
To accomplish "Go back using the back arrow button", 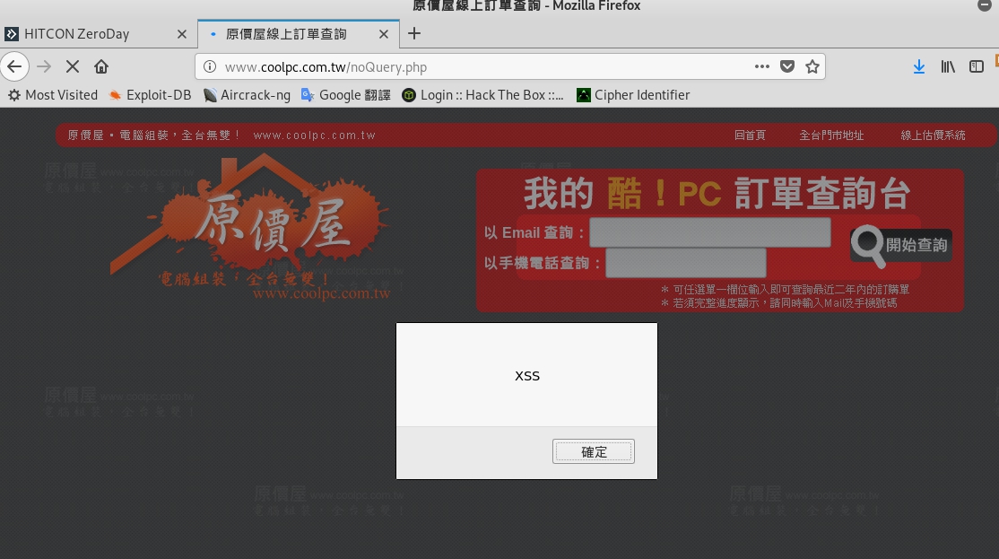I will coord(14,66).
